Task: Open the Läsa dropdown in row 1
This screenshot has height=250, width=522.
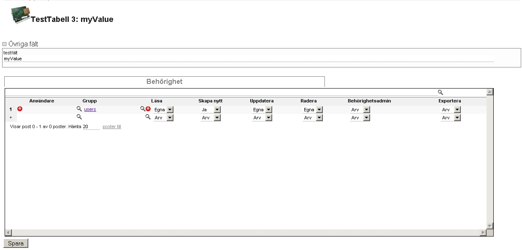Action: (x=170, y=110)
